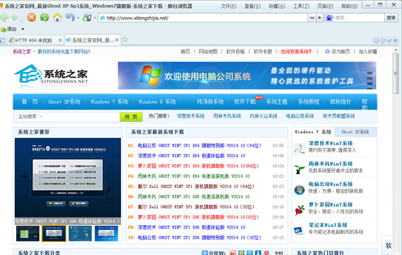Open the 全站搜索 scope dropdown
This screenshot has width=402, height=255.
[41, 117]
